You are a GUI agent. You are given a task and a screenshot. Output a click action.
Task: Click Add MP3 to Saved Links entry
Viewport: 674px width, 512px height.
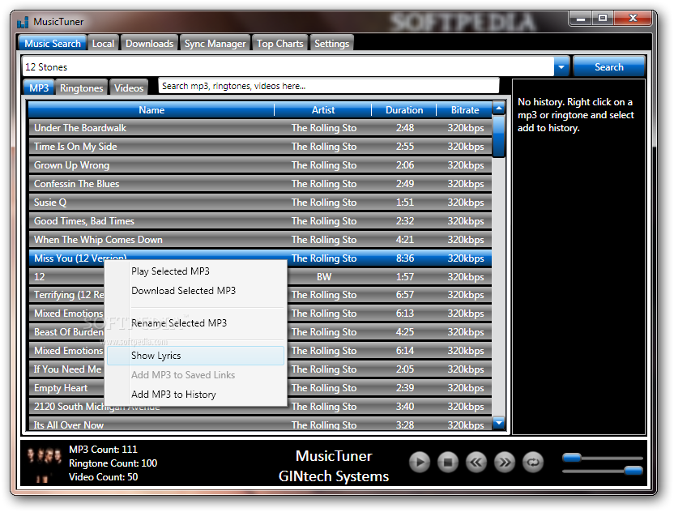pos(195,375)
